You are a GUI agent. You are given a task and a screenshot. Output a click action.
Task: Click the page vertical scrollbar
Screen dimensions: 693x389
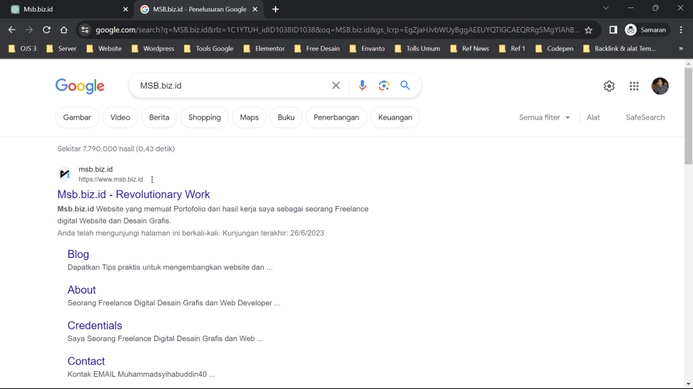point(688,115)
